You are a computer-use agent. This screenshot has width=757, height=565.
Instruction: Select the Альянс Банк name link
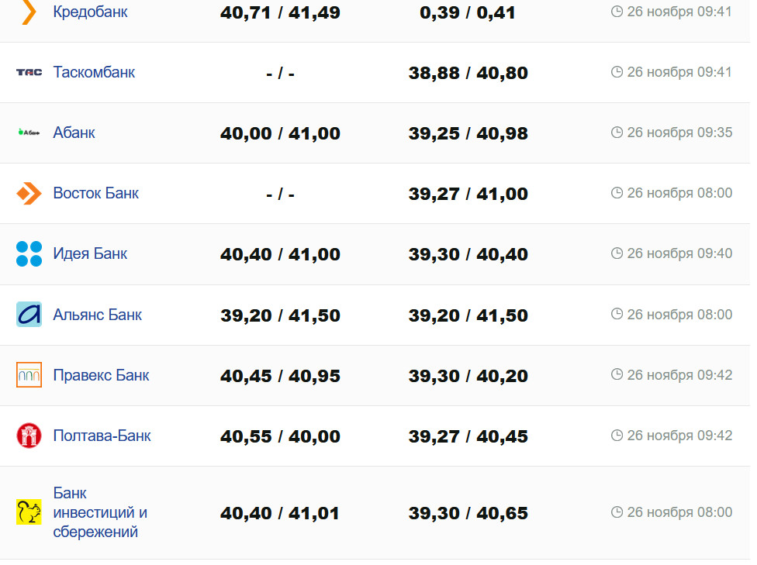pos(97,315)
